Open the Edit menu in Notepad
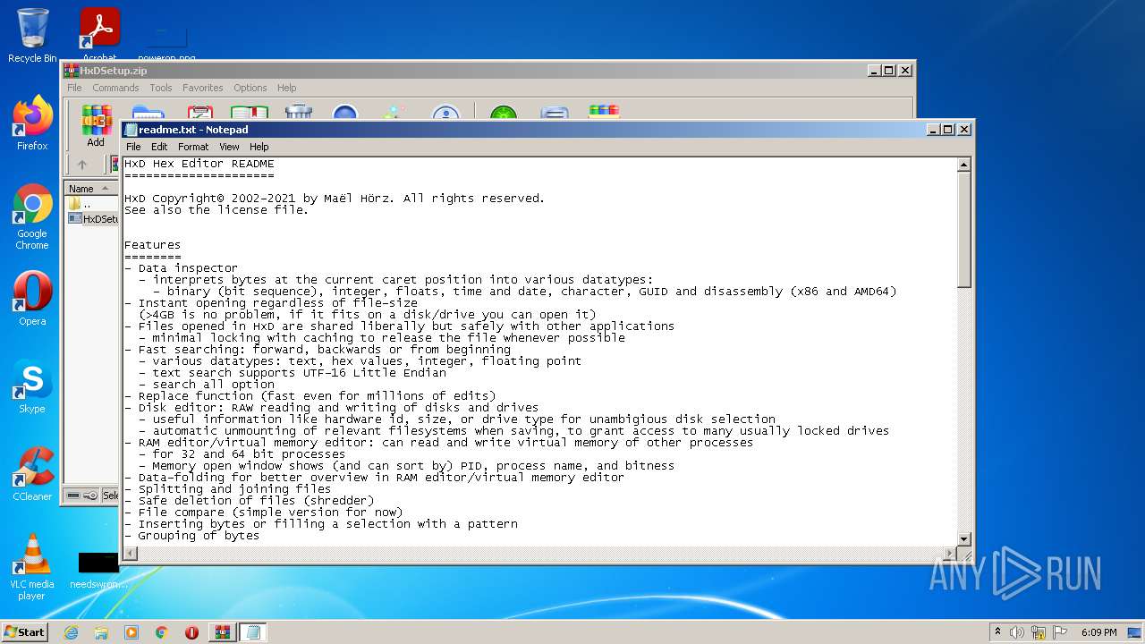This screenshot has height=644, width=1145. pyautogui.click(x=159, y=147)
